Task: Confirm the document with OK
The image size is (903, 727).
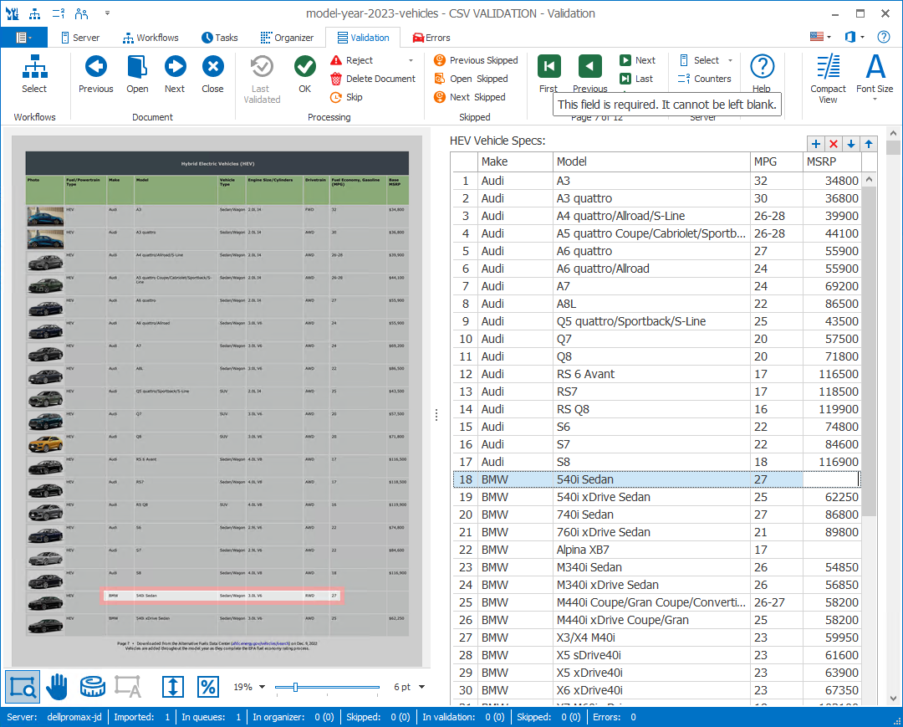Action: (304, 73)
